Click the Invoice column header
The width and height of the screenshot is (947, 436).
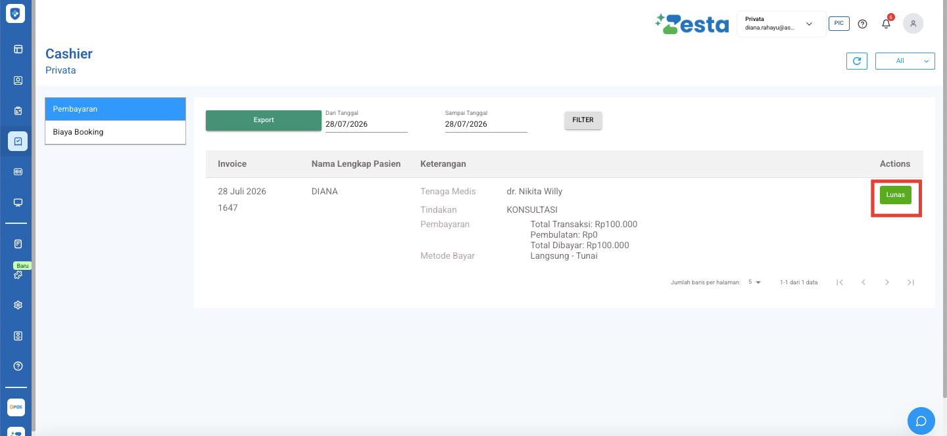click(x=232, y=164)
